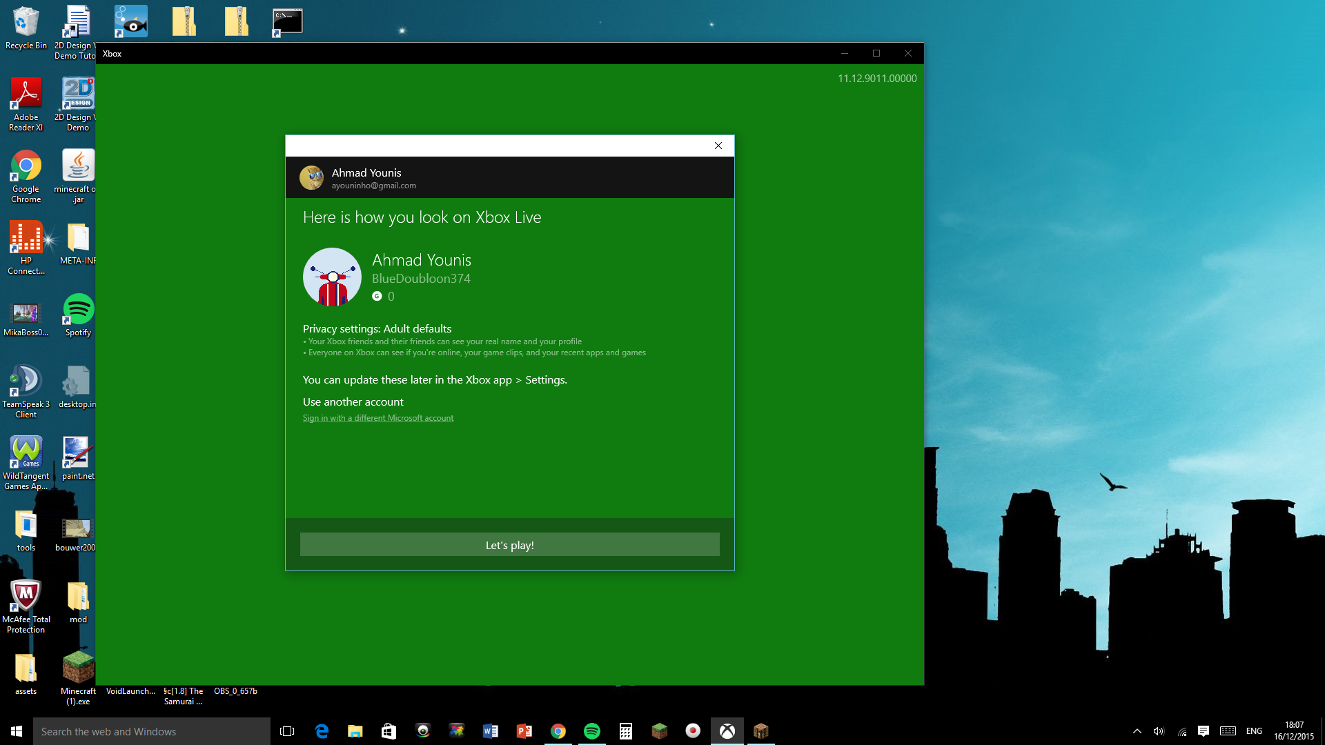1325x745 pixels.
Task: Open the clock showing 18:07
Action: coord(1294,731)
